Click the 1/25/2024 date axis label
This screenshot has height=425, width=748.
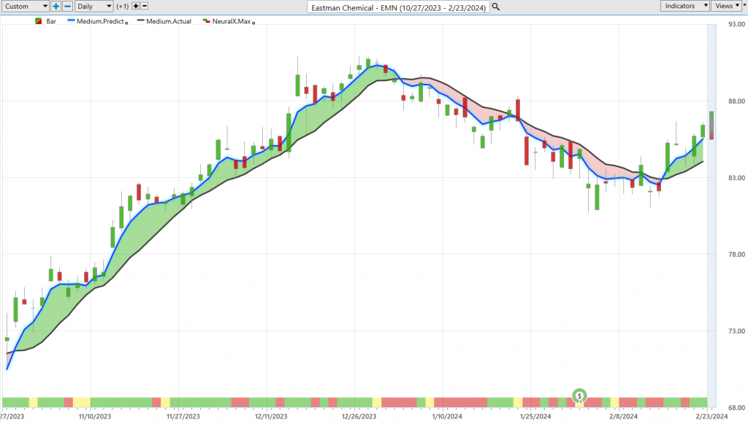(x=535, y=416)
